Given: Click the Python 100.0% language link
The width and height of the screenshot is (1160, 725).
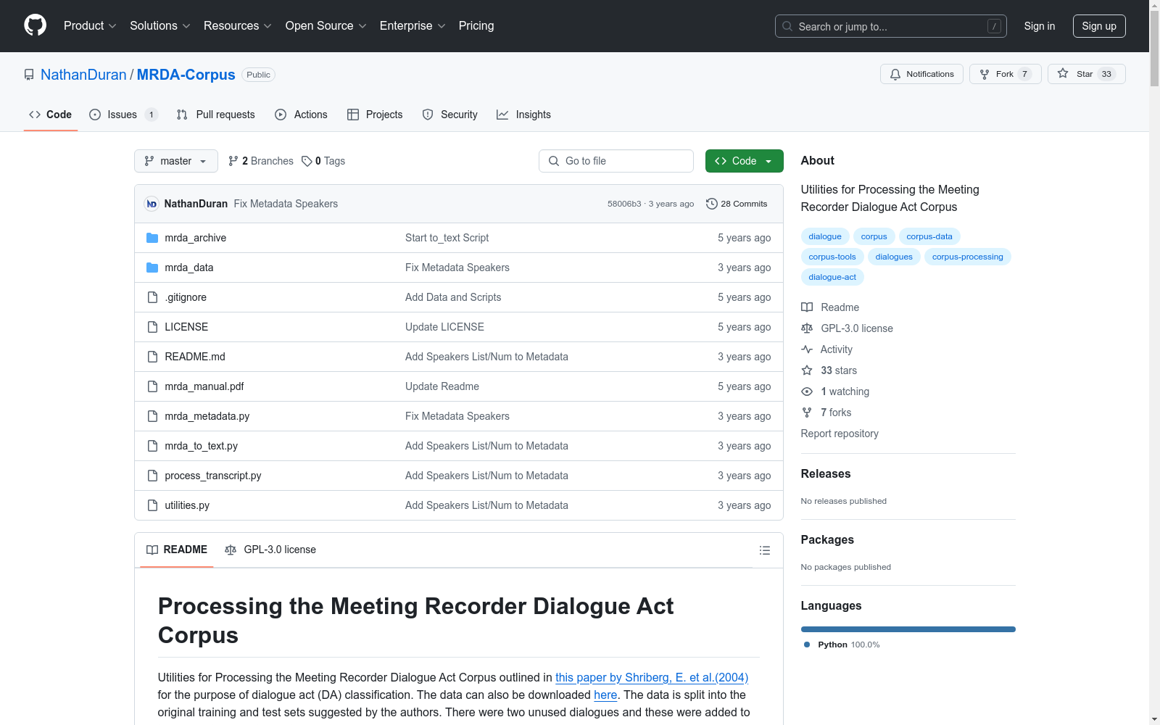Looking at the screenshot, I should (x=848, y=645).
